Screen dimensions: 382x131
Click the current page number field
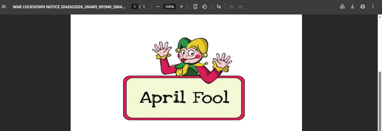(x=135, y=7)
